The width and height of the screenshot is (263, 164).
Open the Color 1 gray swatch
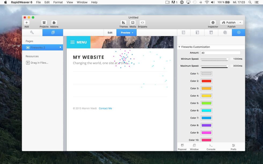(x=206, y=74)
